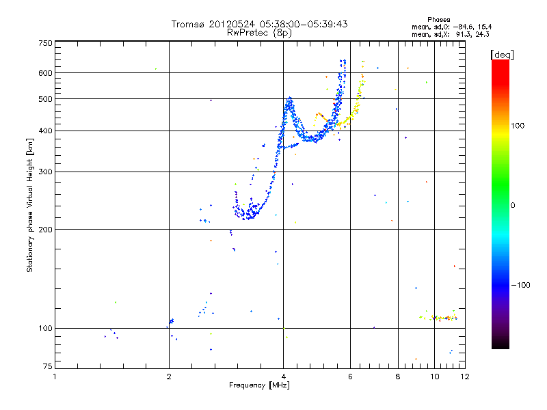This screenshot has height=410, width=547.
Task: Click the 12 tick label on the frequency axis
Action: 465,377
